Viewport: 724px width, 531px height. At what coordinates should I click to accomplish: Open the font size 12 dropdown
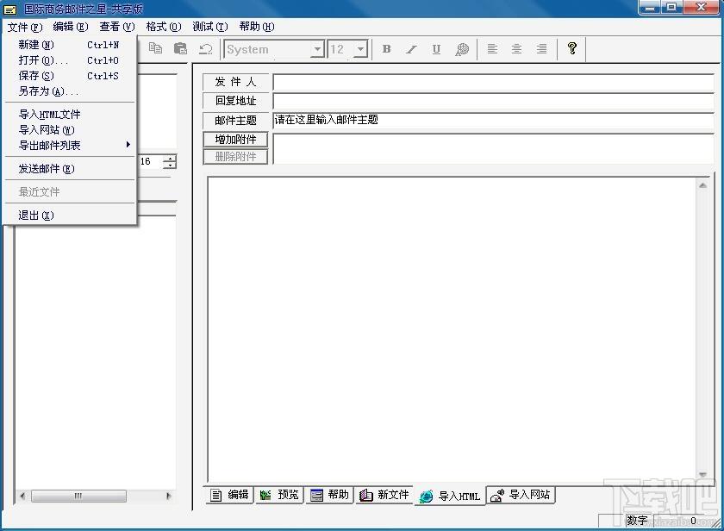(x=360, y=49)
